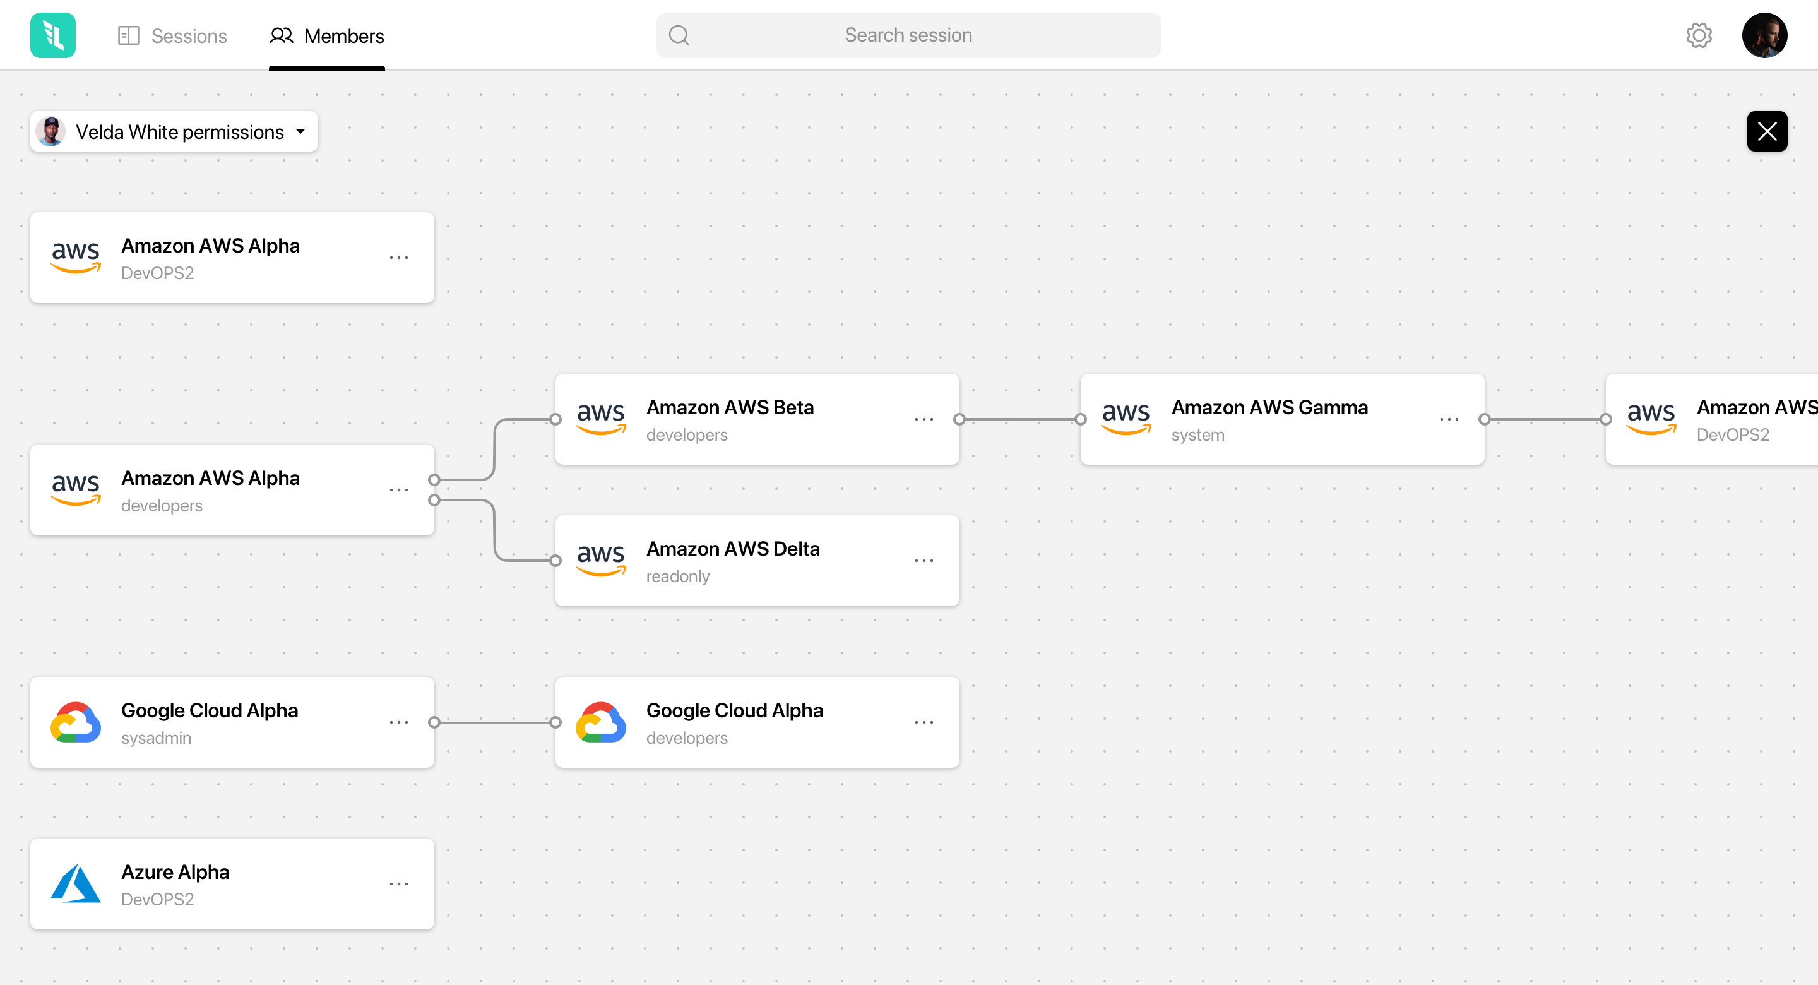This screenshot has height=985, width=1818.
Task: Click AWS logo on Alpha developers card
Action: pos(76,490)
